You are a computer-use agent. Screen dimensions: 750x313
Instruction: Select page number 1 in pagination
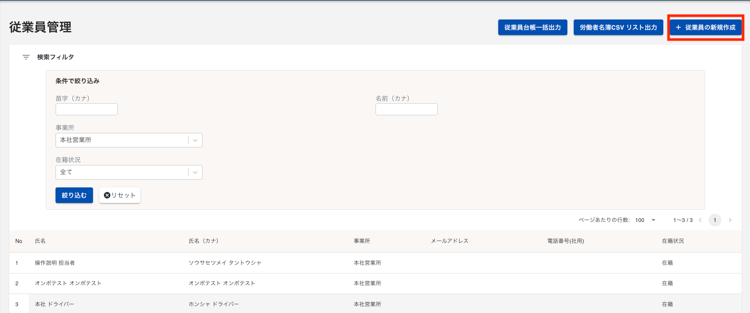coord(714,220)
